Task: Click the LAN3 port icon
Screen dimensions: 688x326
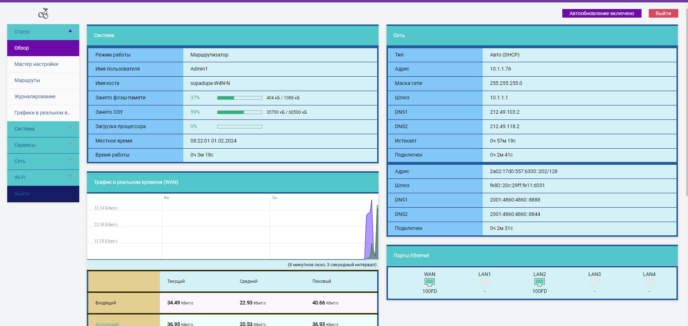Action: 594,282
